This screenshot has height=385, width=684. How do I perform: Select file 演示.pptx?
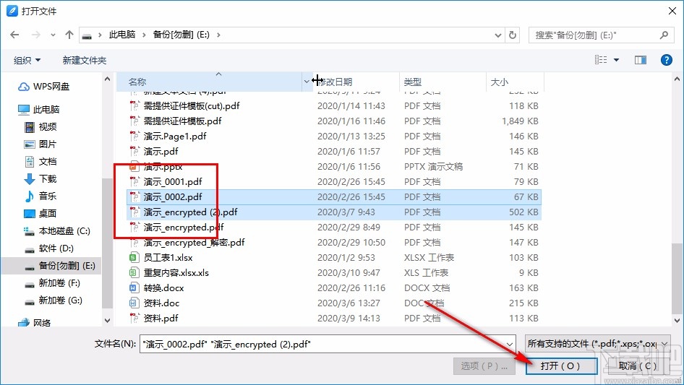coord(163,167)
